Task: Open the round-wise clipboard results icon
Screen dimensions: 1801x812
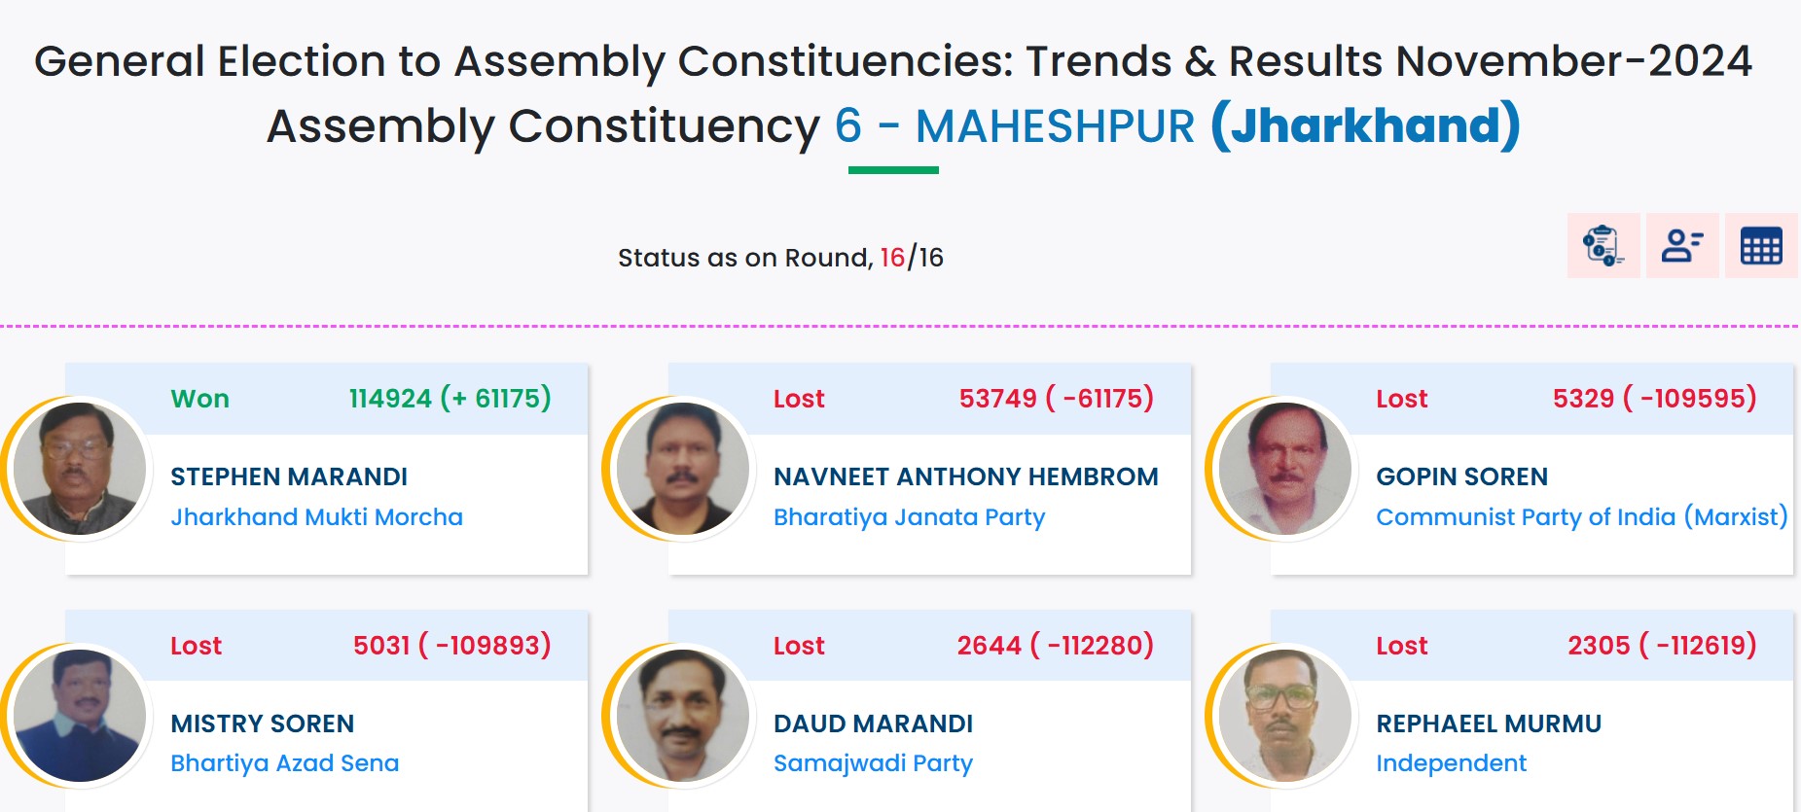Action: [x=1603, y=245]
